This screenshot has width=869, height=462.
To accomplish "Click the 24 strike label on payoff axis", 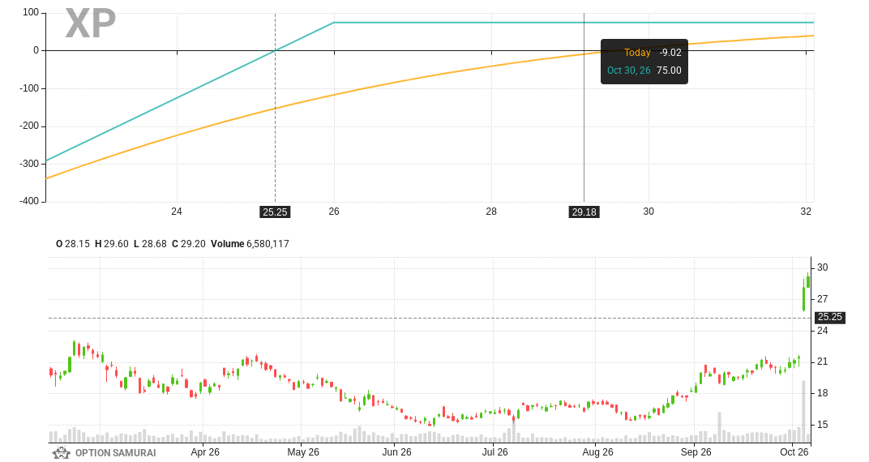I will (x=176, y=211).
